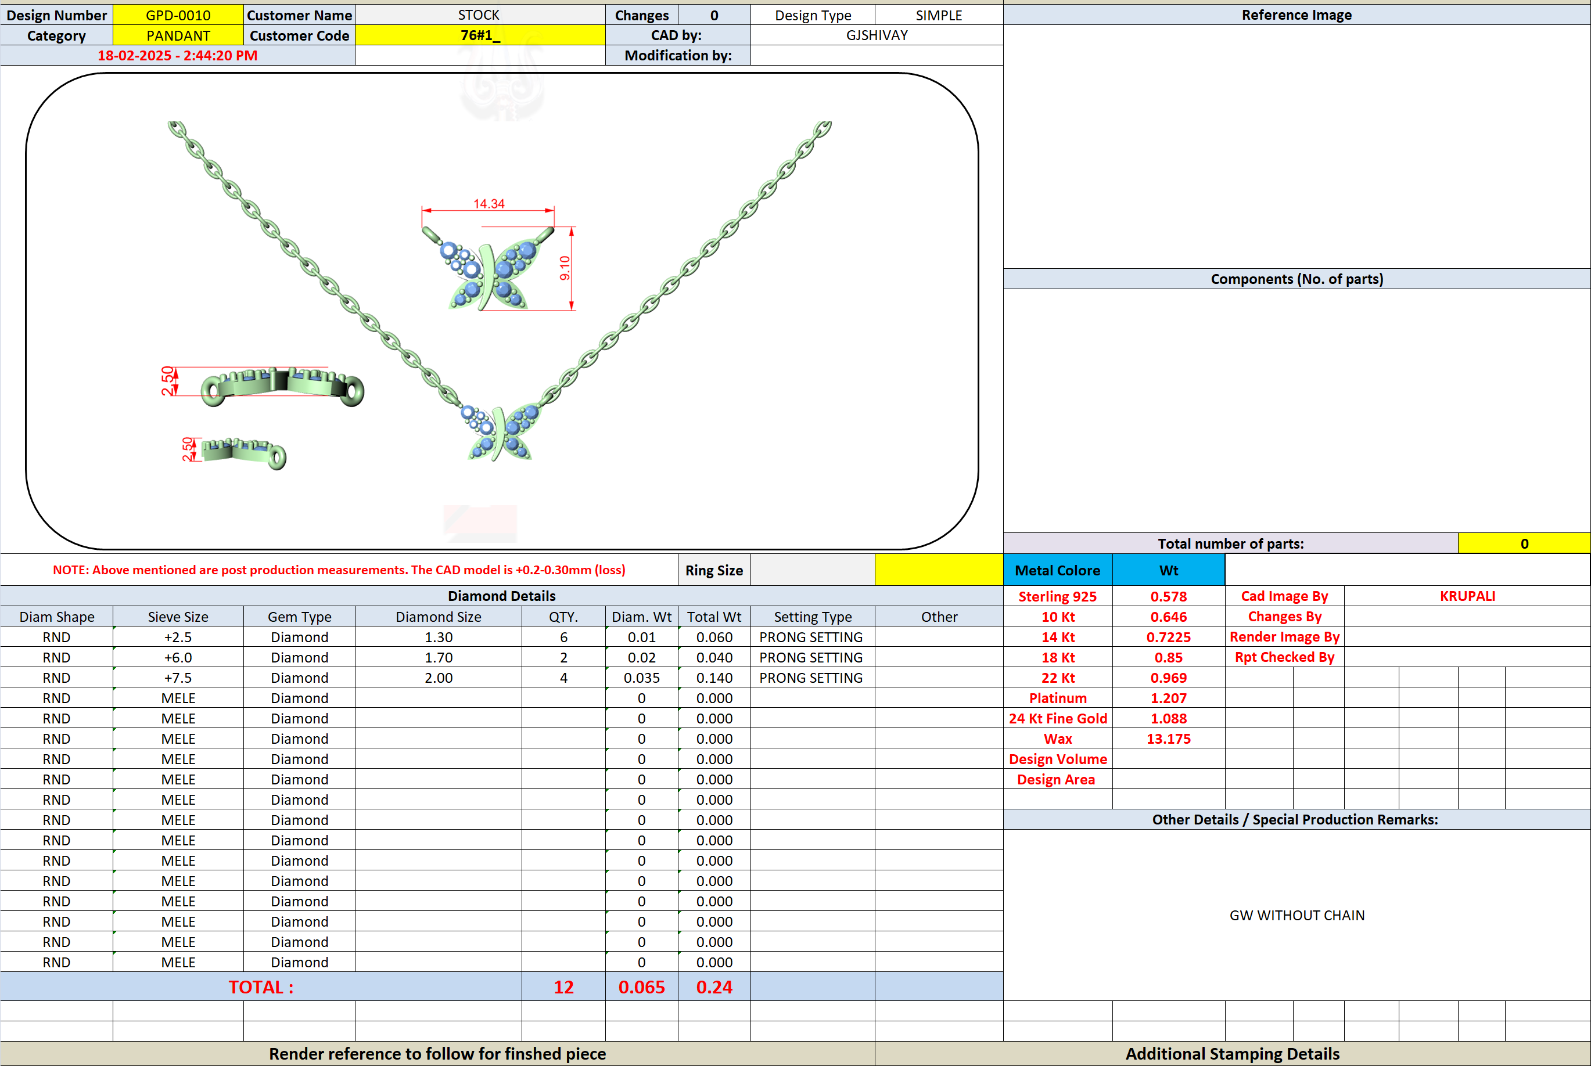The width and height of the screenshot is (1591, 1066).
Task: Select the STOCK customer name cell
Action: pos(480,15)
